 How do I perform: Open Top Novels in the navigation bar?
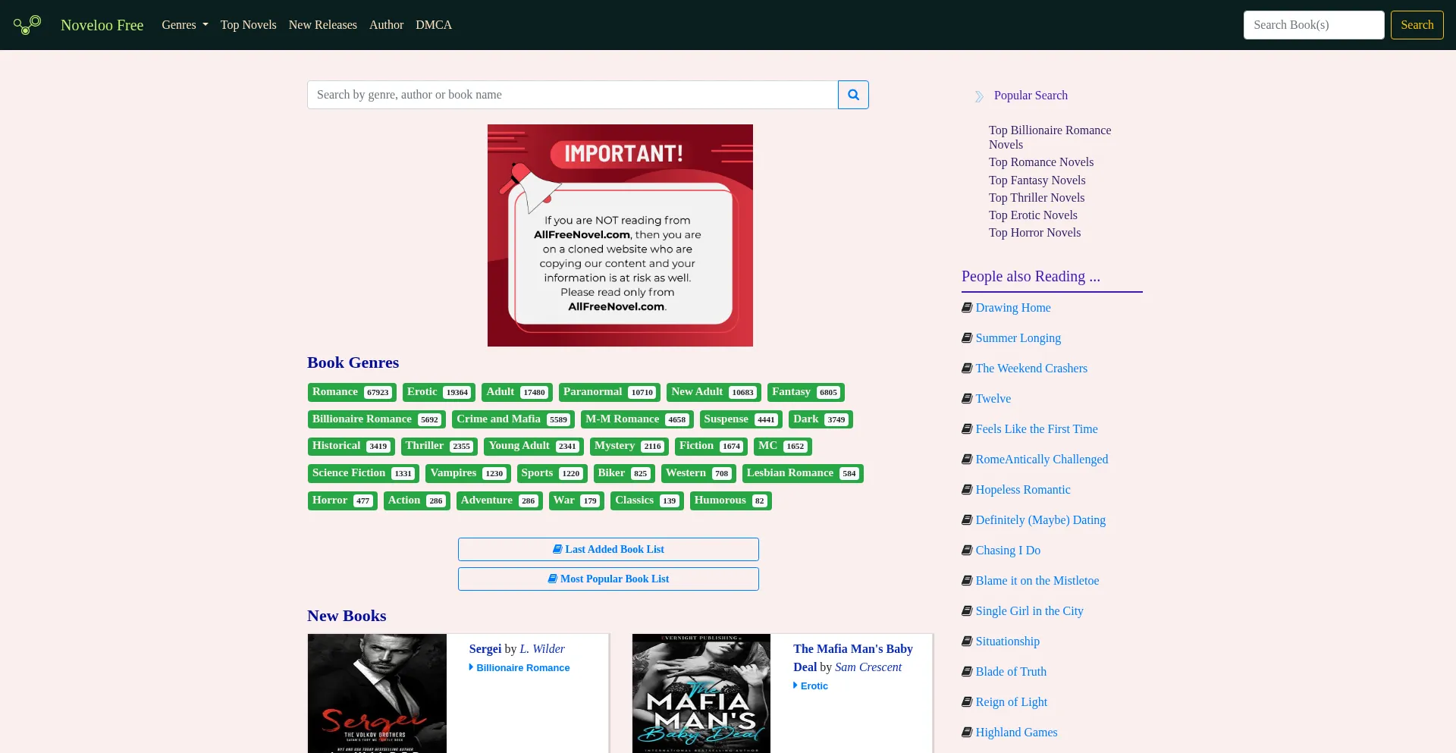click(248, 25)
